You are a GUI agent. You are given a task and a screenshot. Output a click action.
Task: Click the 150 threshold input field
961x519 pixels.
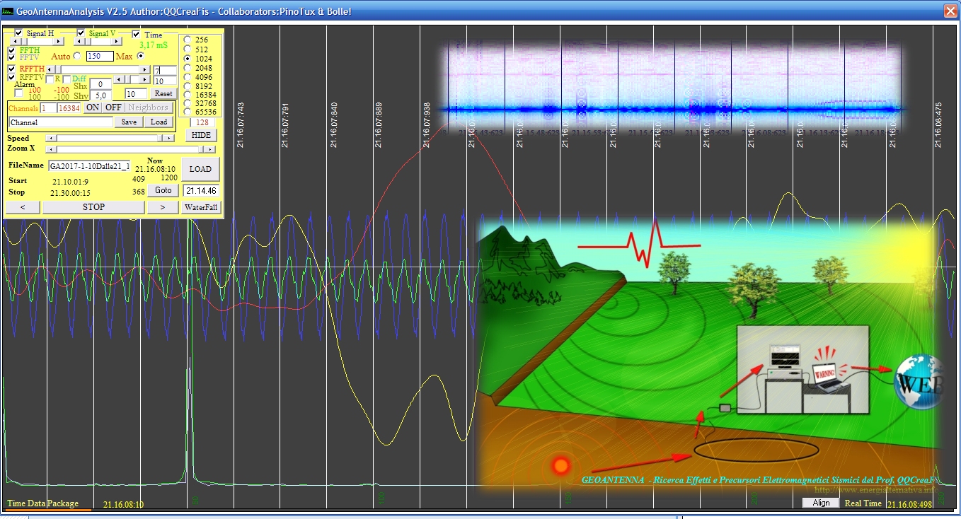click(x=100, y=56)
